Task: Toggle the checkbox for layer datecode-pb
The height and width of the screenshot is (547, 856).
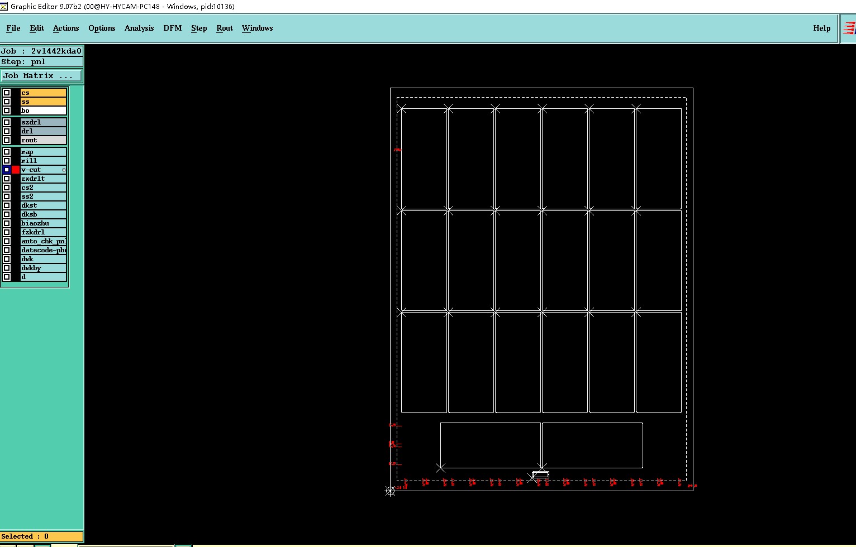Action: 7,250
